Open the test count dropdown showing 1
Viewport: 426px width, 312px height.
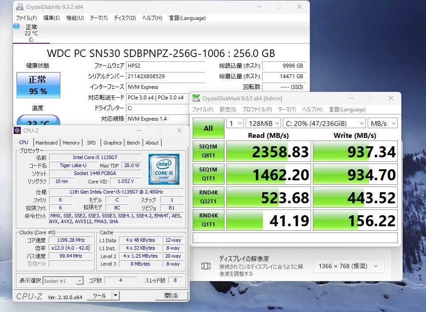tap(235, 123)
